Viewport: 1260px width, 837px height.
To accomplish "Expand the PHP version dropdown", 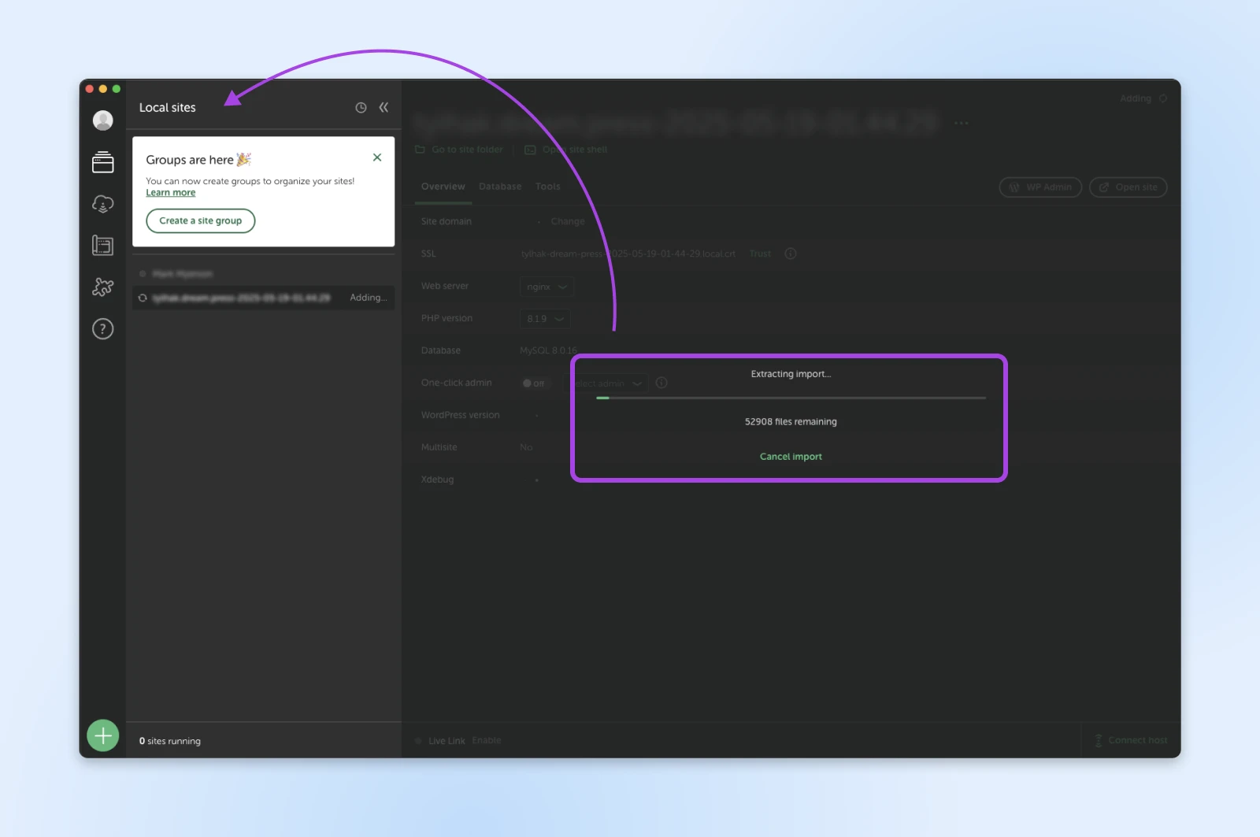I will [545, 319].
